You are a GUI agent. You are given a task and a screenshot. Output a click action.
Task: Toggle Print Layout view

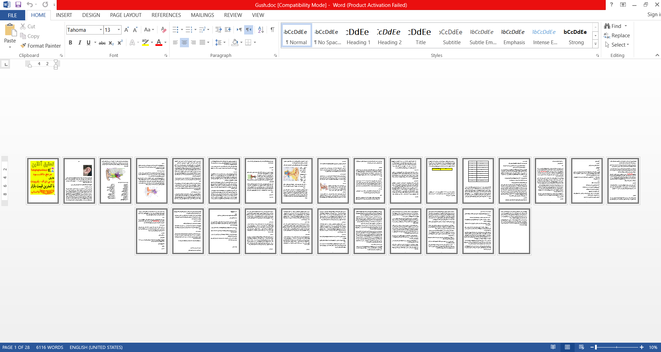pyautogui.click(x=567, y=347)
